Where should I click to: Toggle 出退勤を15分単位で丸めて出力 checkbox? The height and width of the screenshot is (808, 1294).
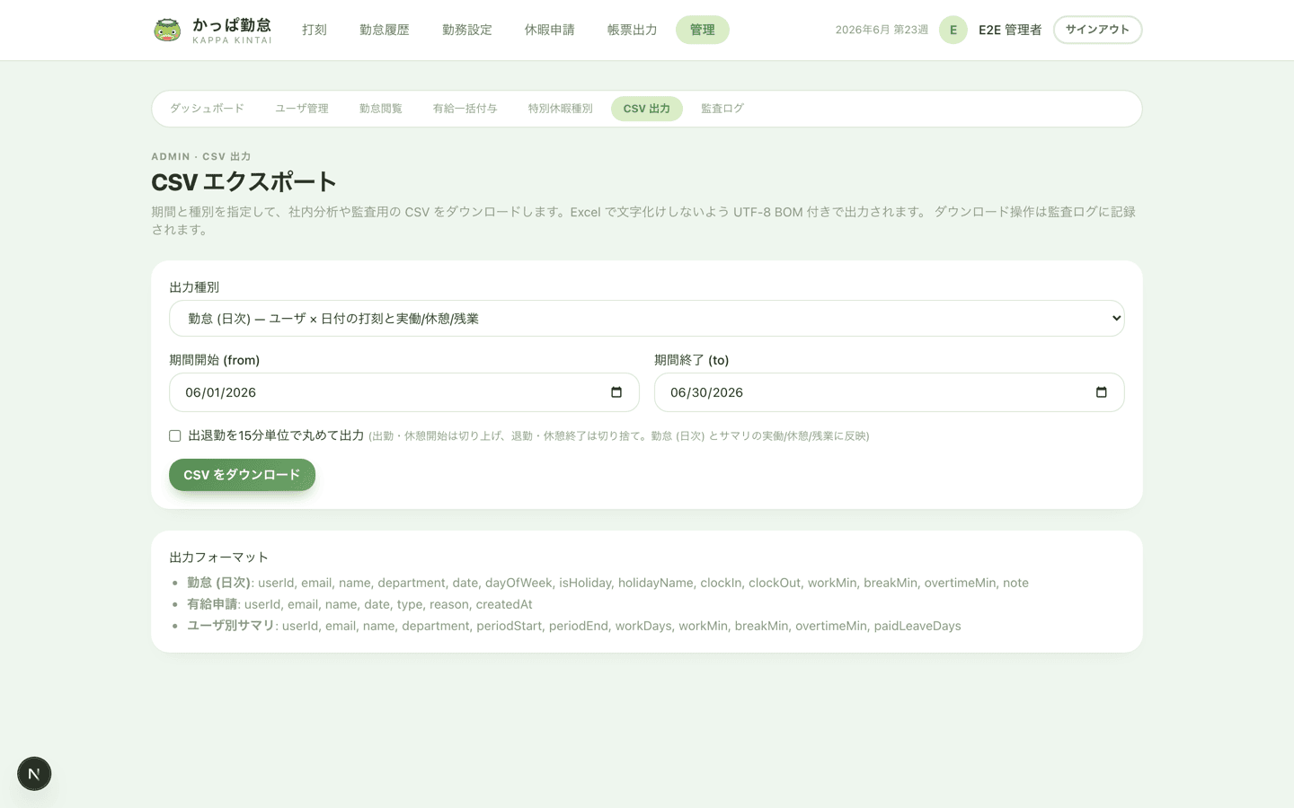pos(175,435)
